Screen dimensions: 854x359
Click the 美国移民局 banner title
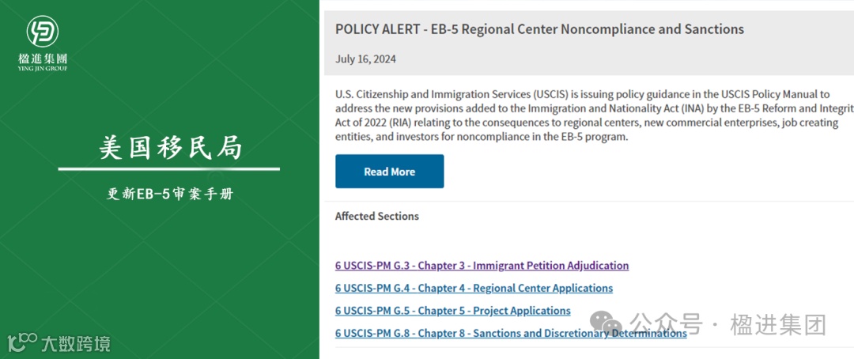click(x=169, y=147)
